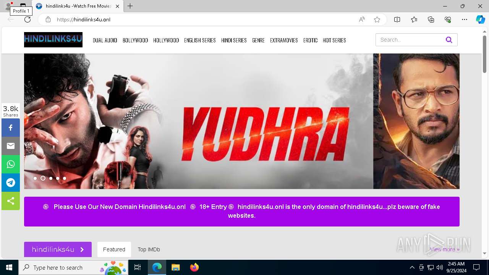Expand the GENRE menu

pyautogui.click(x=258, y=40)
